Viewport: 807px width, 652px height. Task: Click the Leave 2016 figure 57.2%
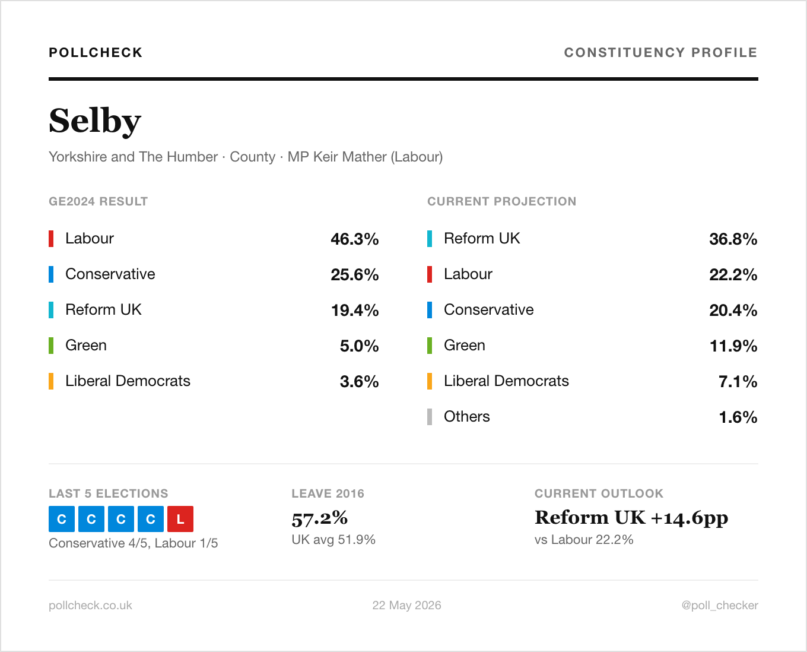(x=320, y=518)
